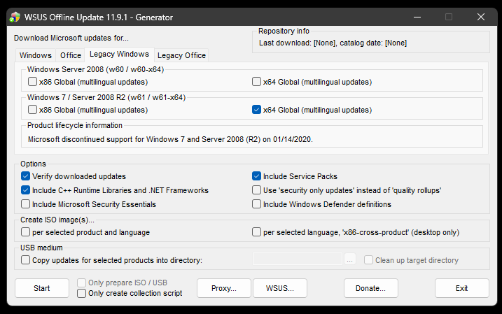Close the WSUS Offline Update window

(x=481, y=17)
